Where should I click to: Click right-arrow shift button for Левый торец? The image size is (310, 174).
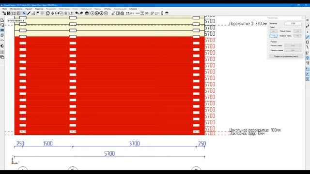pyautogui.click(x=297, y=31)
